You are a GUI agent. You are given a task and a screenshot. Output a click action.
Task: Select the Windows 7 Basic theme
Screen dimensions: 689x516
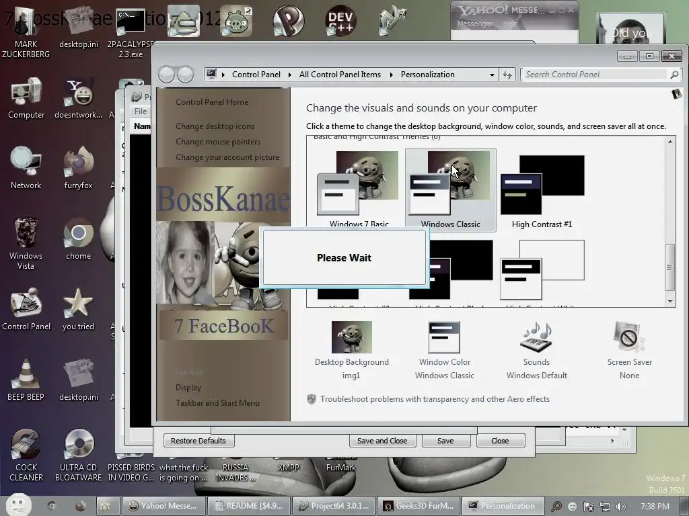tap(359, 189)
